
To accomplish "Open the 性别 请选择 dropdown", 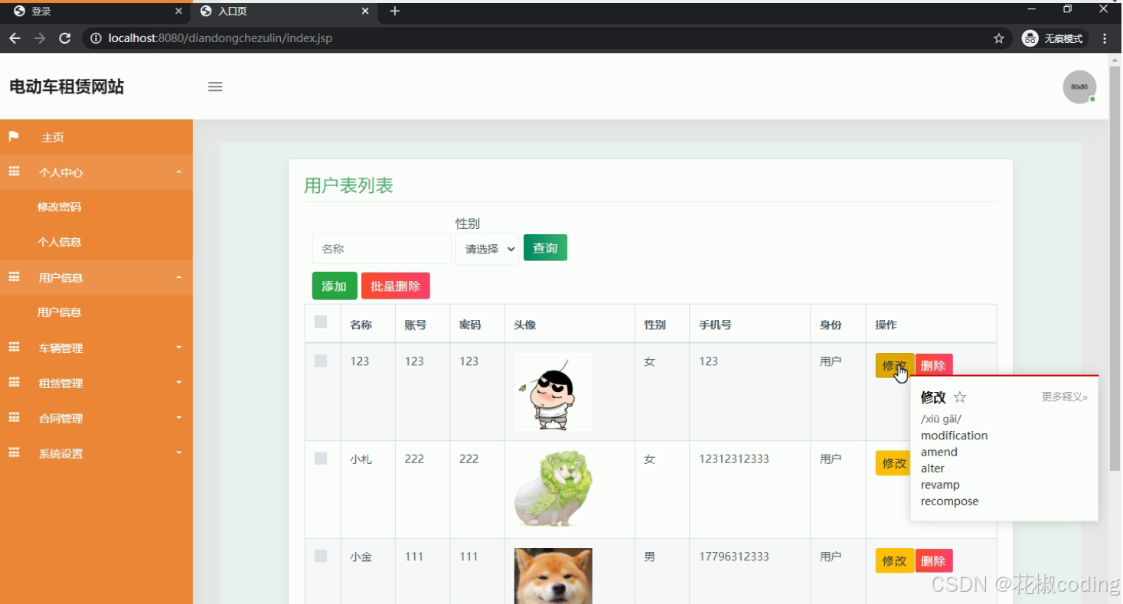I will [486, 247].
